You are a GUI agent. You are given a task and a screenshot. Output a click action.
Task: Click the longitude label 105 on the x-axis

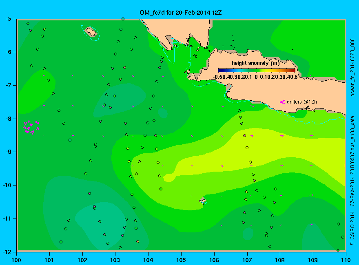[181, 260]
